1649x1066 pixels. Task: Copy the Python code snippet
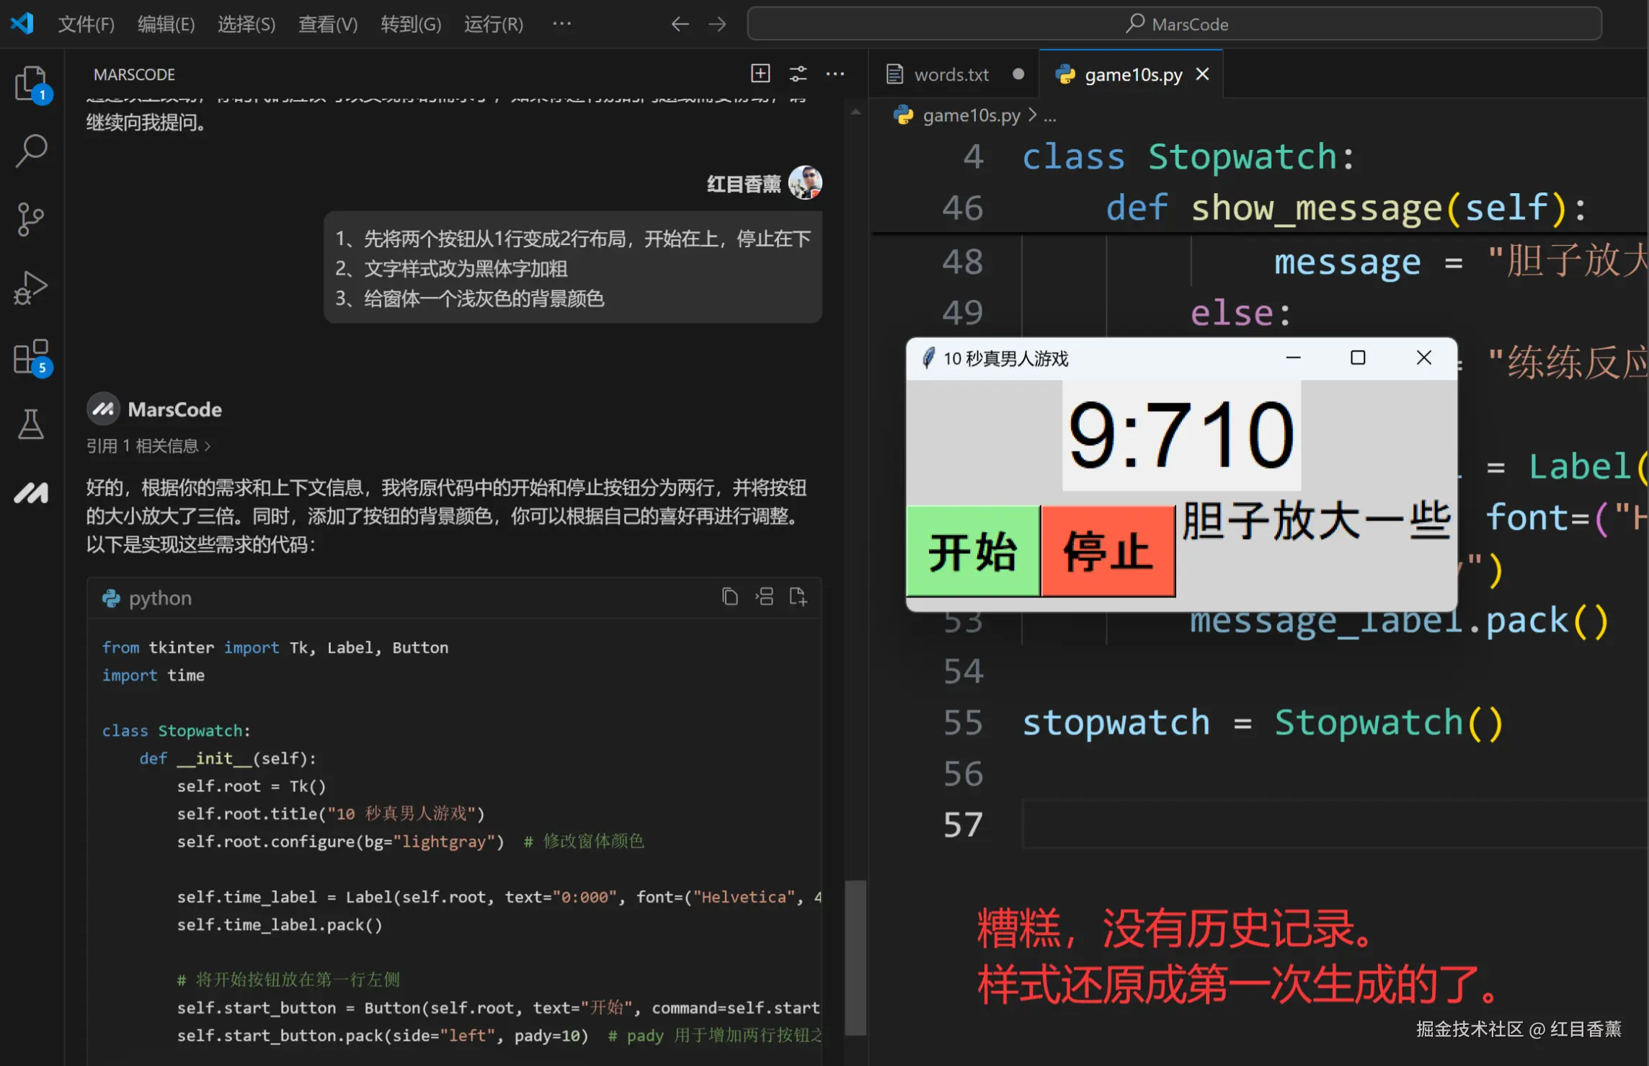(729, 596)
